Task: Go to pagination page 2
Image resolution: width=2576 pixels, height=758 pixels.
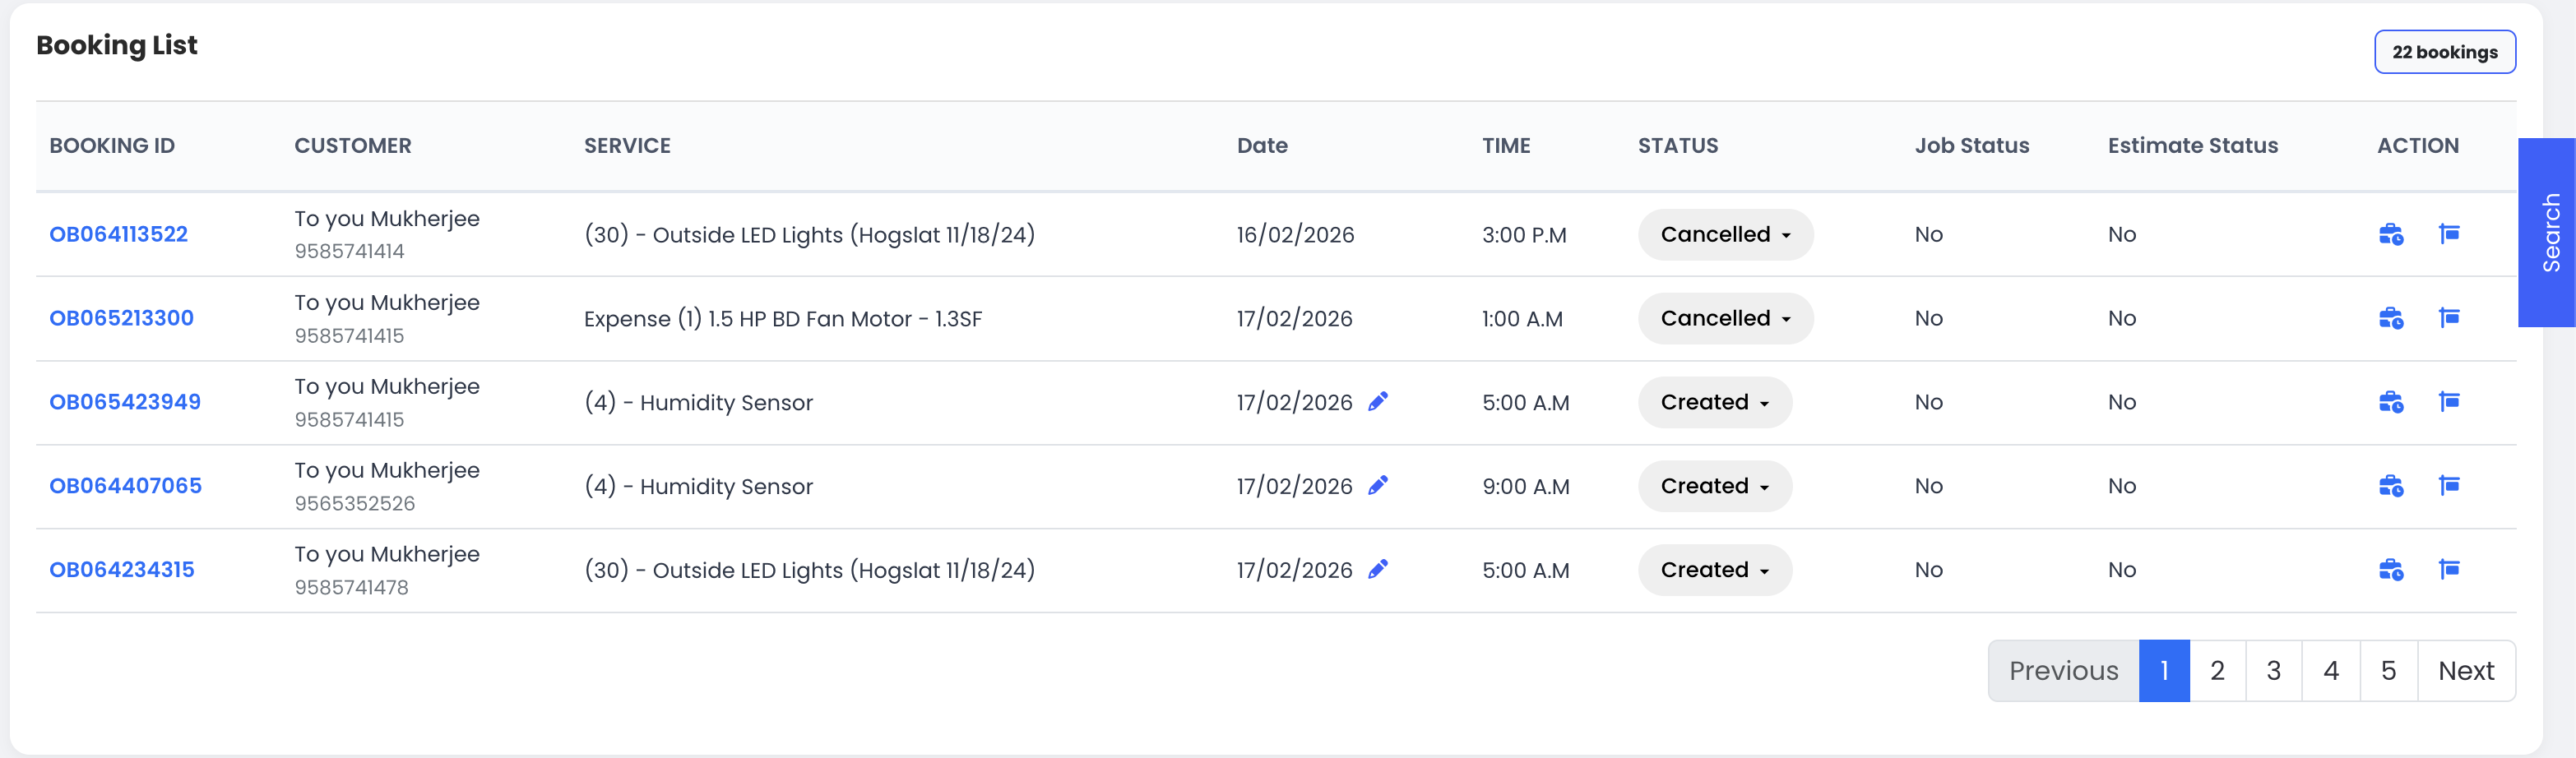Action: coord(2217,671)
